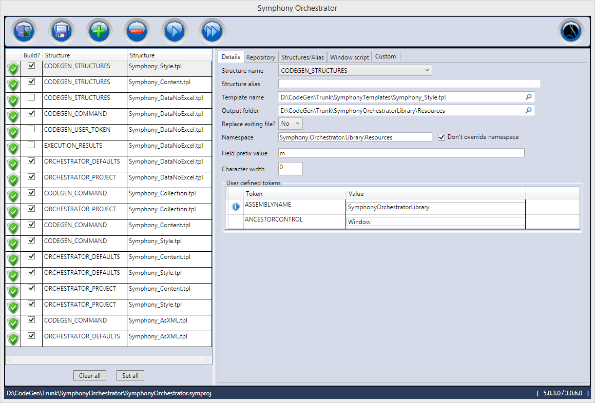Open the Structure name dropdown

pos(427,70)
